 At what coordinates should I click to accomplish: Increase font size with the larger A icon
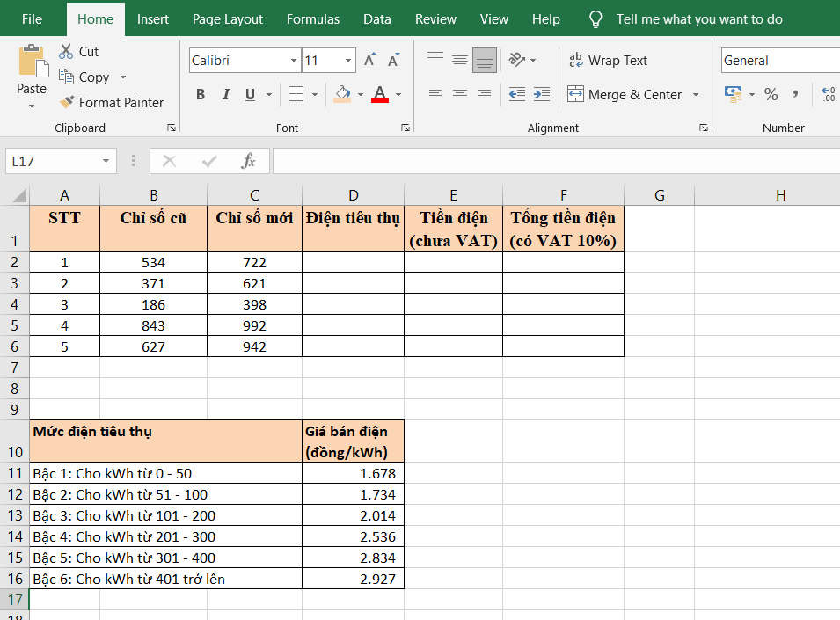(x=369, y=61)
